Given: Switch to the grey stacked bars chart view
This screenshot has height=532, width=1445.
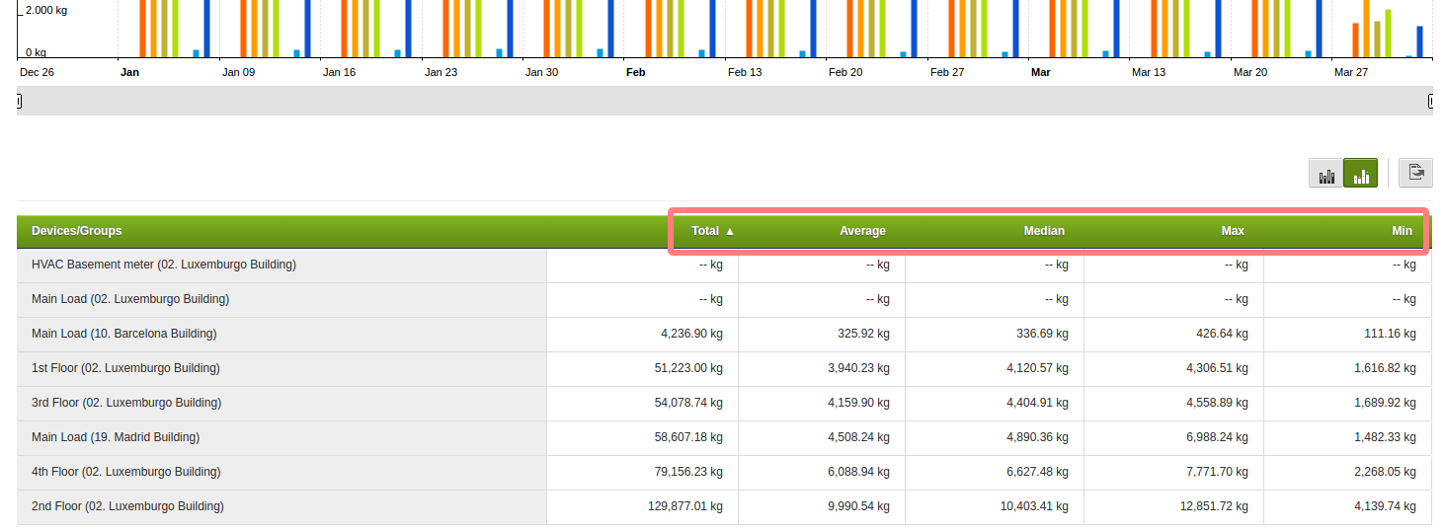Looking at the screenshot, I should [1325, 174].
